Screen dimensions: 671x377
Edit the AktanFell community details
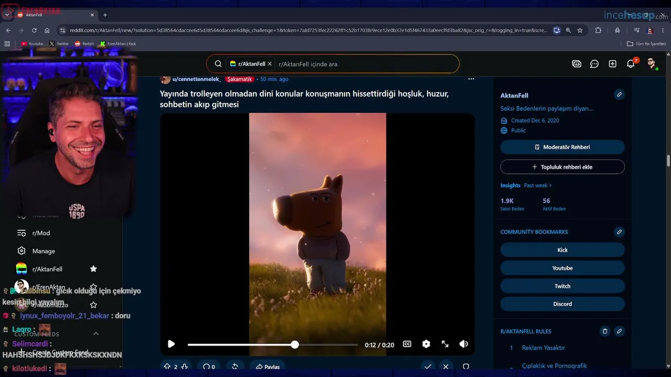pyautogui.click(x=619, y=94)
